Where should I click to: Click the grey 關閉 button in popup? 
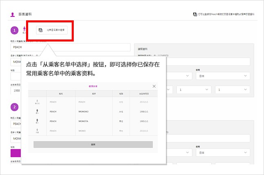pyautogui.click(x=93, y=144)
